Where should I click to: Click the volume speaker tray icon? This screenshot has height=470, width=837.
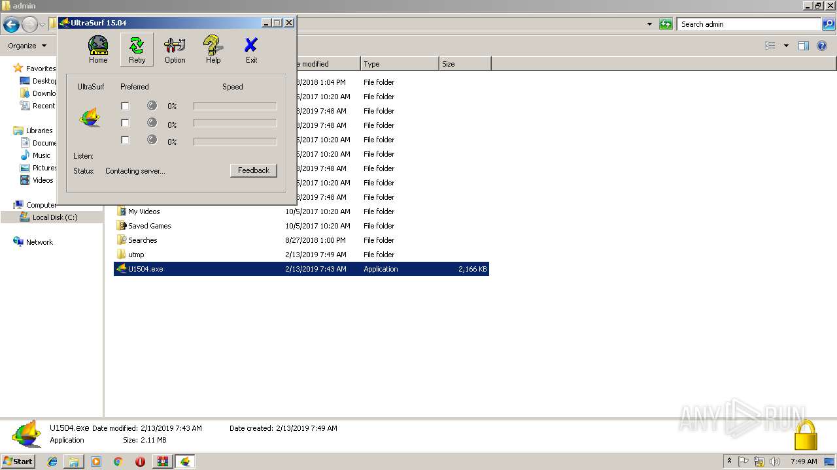[x=775, y=462]
